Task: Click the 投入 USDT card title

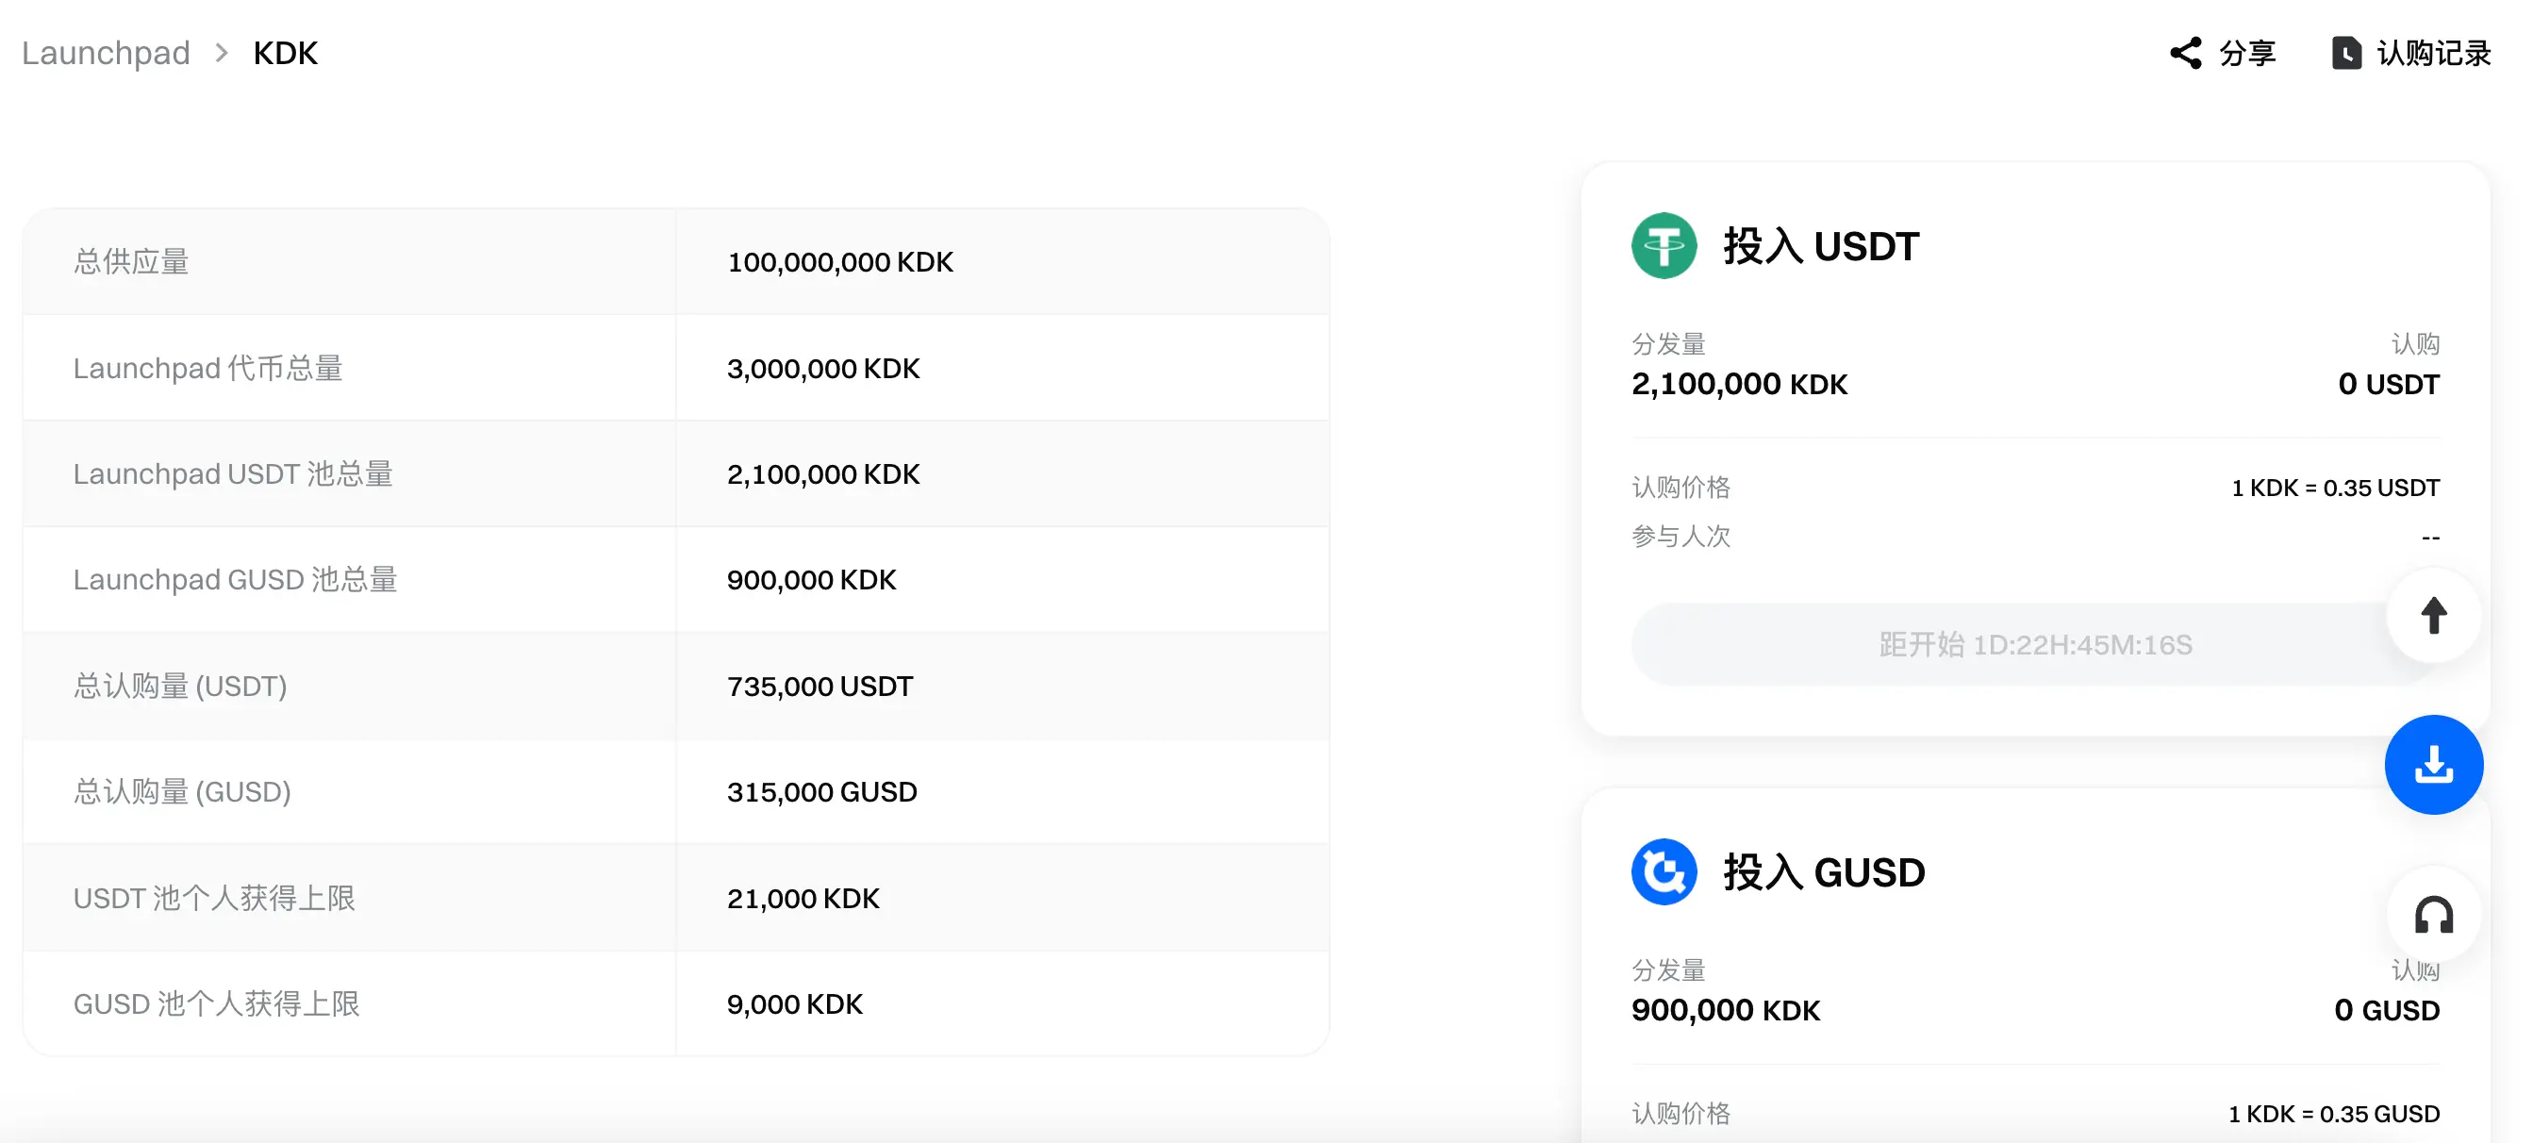Action: coord(1820,246)
